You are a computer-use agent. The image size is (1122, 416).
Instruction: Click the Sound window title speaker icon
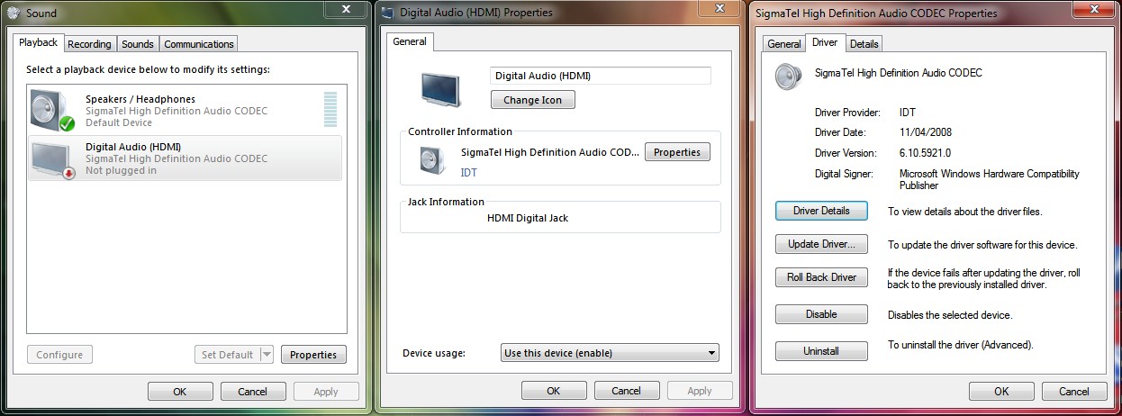click(x=13, y=13)
